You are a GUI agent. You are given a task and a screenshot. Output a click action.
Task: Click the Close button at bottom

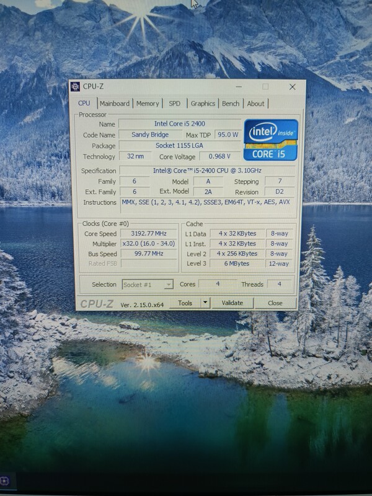(275, 303)
